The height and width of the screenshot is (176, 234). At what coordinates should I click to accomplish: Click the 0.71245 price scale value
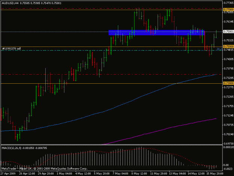(x=228, y=116)
